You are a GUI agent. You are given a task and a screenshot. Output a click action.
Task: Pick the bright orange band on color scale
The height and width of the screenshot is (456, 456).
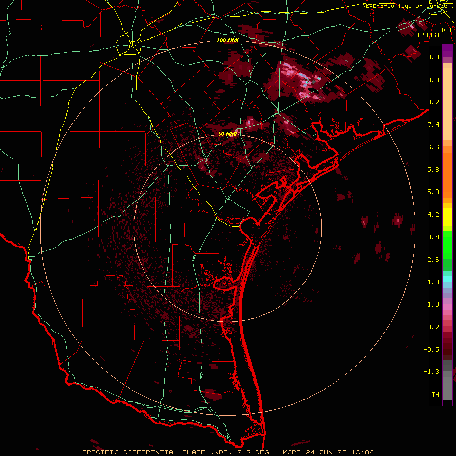pos(447,175)
